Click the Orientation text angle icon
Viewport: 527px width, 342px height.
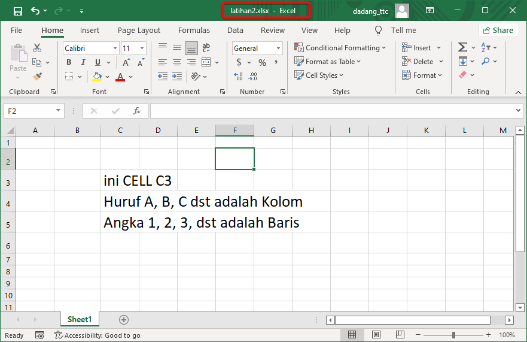(x=196, y=77)
